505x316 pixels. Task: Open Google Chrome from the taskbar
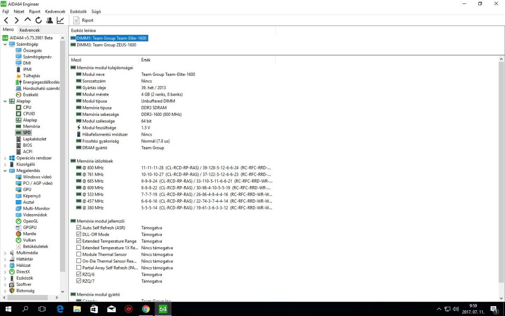click(146, 309)
